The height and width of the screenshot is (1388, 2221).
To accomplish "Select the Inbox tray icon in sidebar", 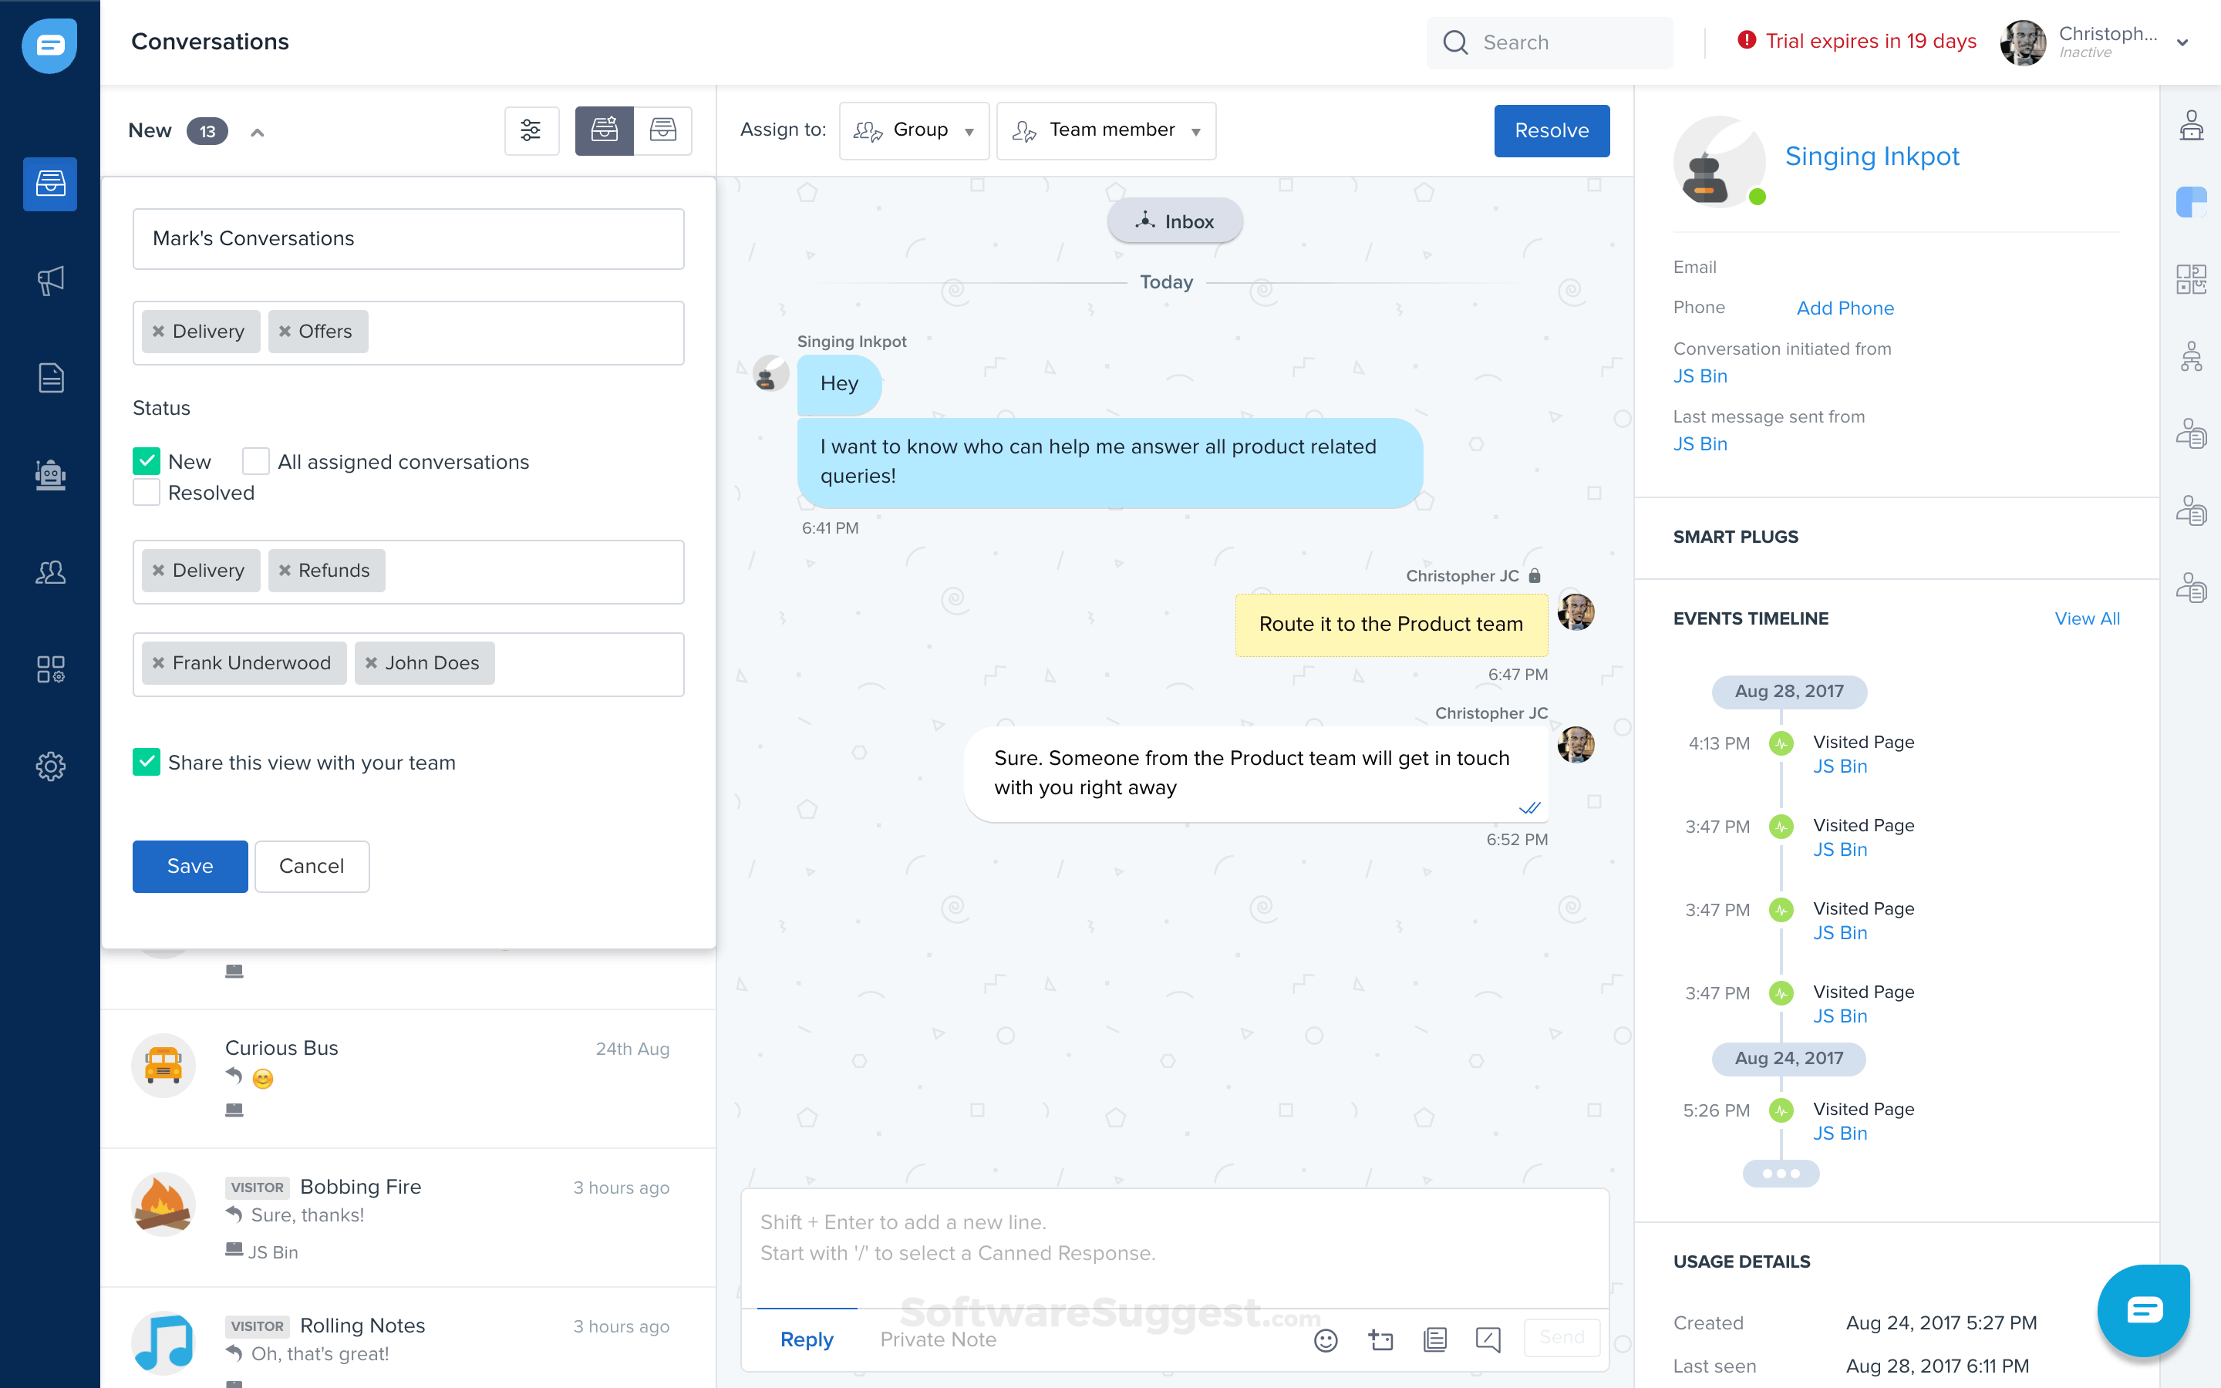I will 50,184.
